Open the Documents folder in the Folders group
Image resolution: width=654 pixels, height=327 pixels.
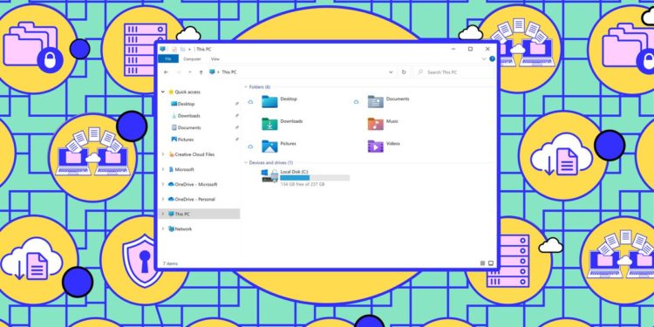coord(375,101)
